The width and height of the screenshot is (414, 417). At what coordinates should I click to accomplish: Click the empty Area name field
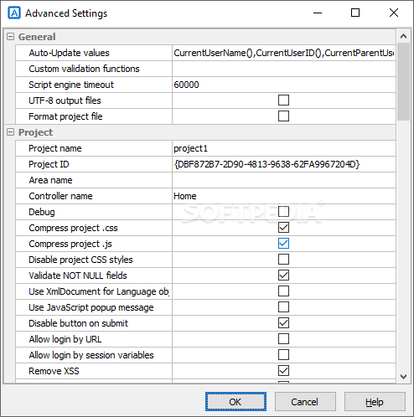[x=284, y=180]
